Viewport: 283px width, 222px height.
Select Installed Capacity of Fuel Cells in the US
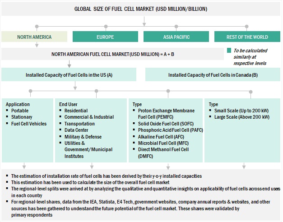pyautogui.click(x=69, y=74)
